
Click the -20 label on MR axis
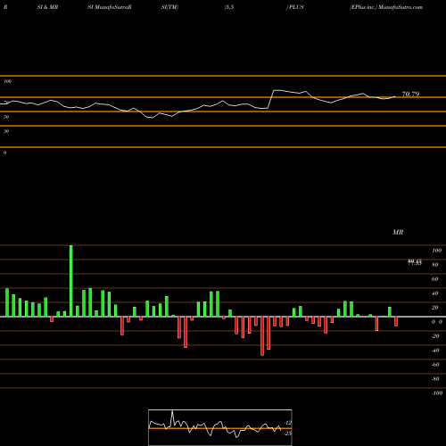pyautogui.click(x=435, y=336)
